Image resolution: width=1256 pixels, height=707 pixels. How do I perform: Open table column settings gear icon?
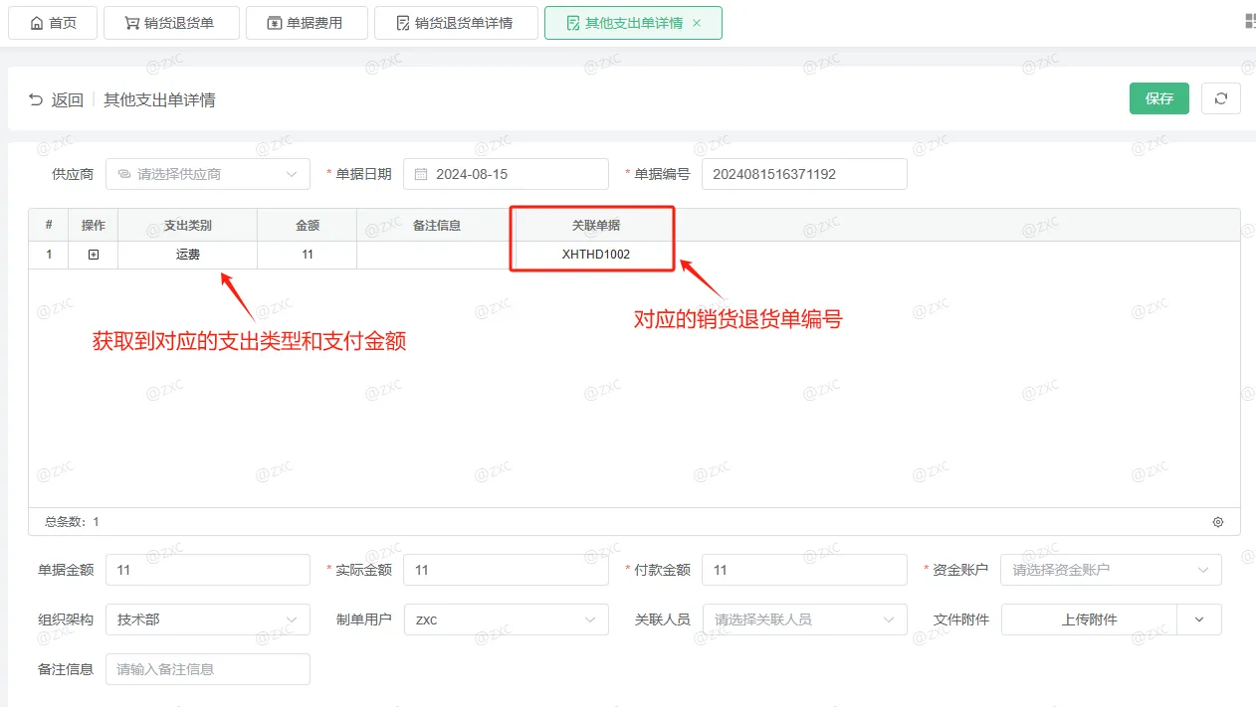(x=1218, y=522)
